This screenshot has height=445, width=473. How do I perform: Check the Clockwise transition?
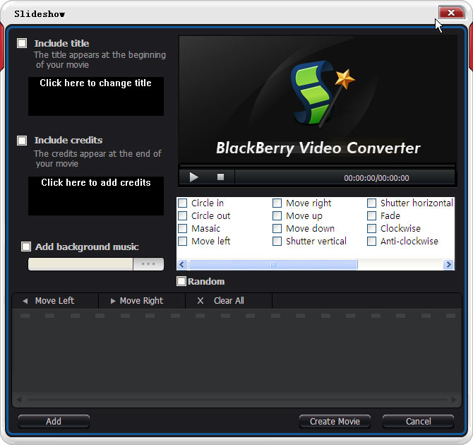[371, 228]
